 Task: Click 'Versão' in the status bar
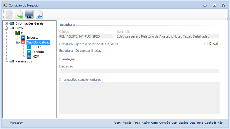click(x=127, y=123)
